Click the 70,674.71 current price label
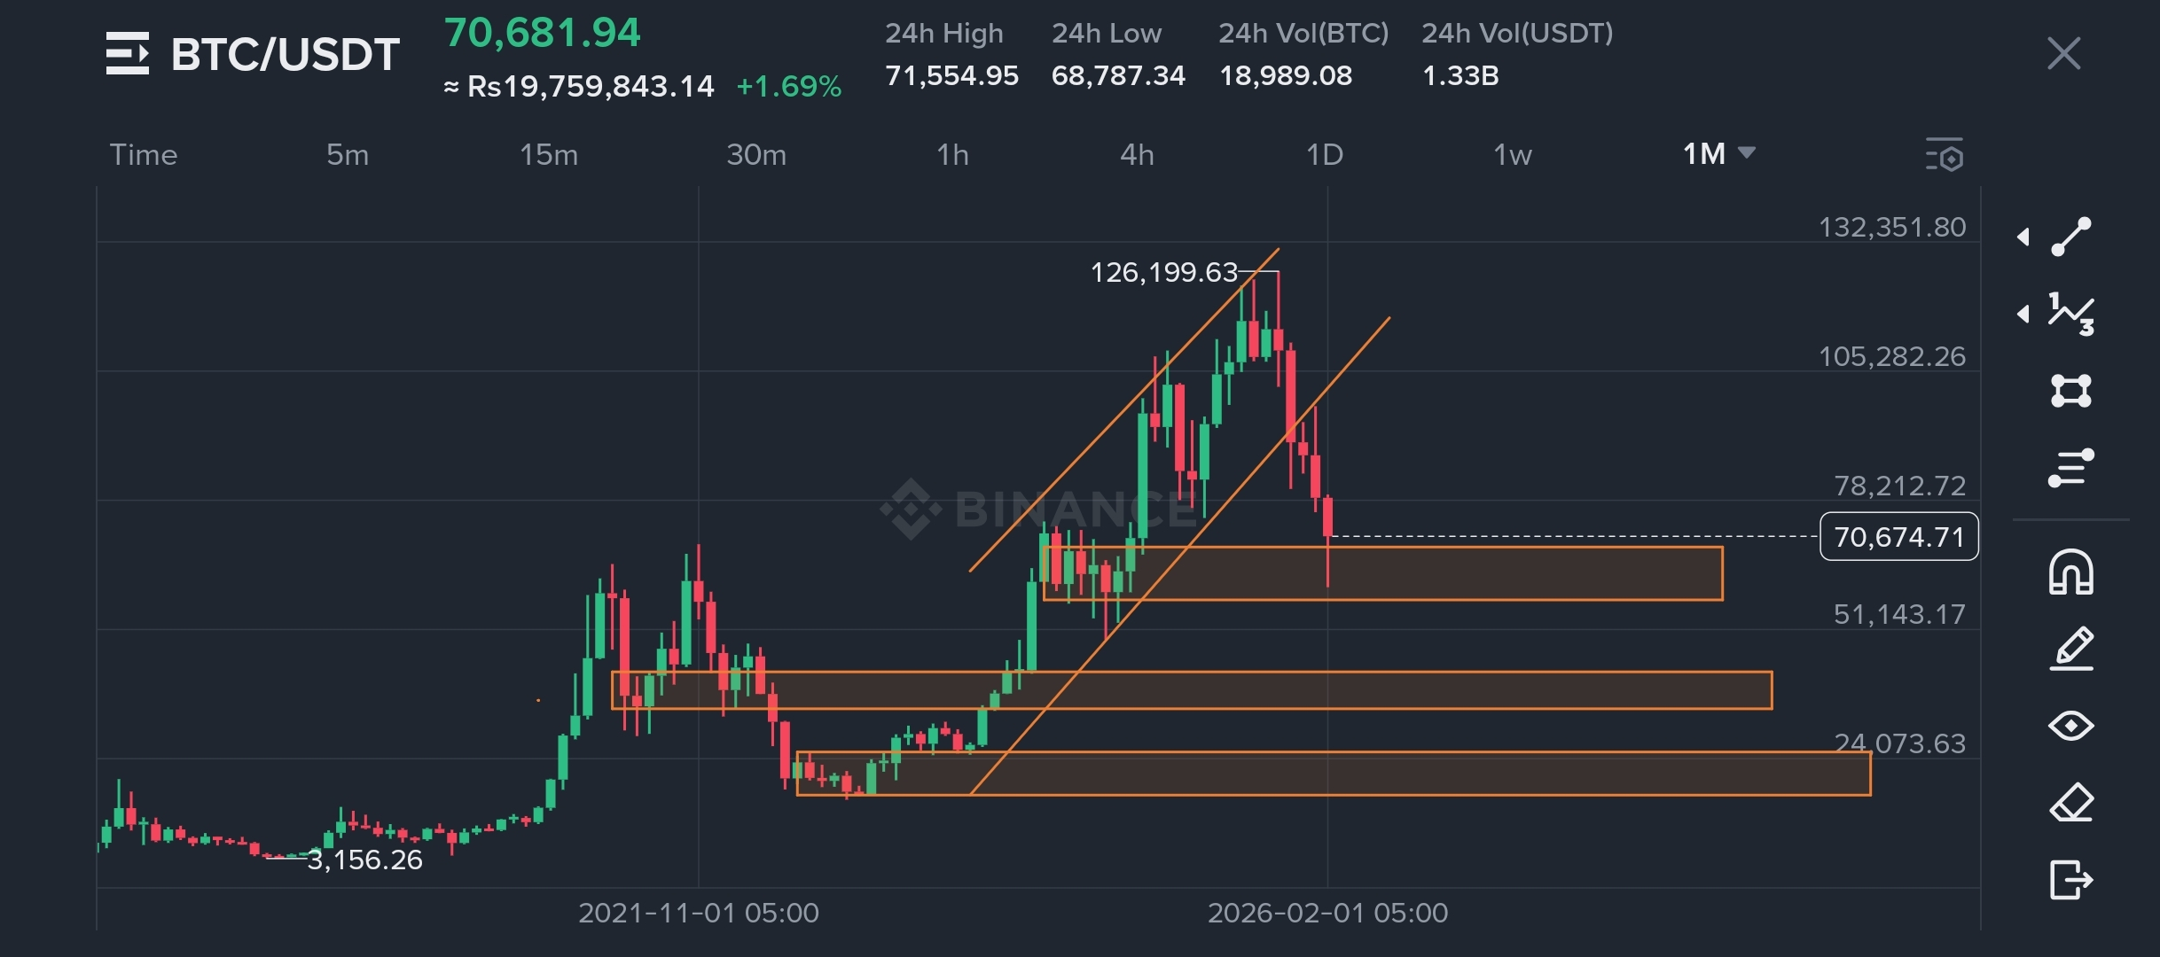Image resolution: width=2160 pixels, height=957 pixels. coord(1898,537)
